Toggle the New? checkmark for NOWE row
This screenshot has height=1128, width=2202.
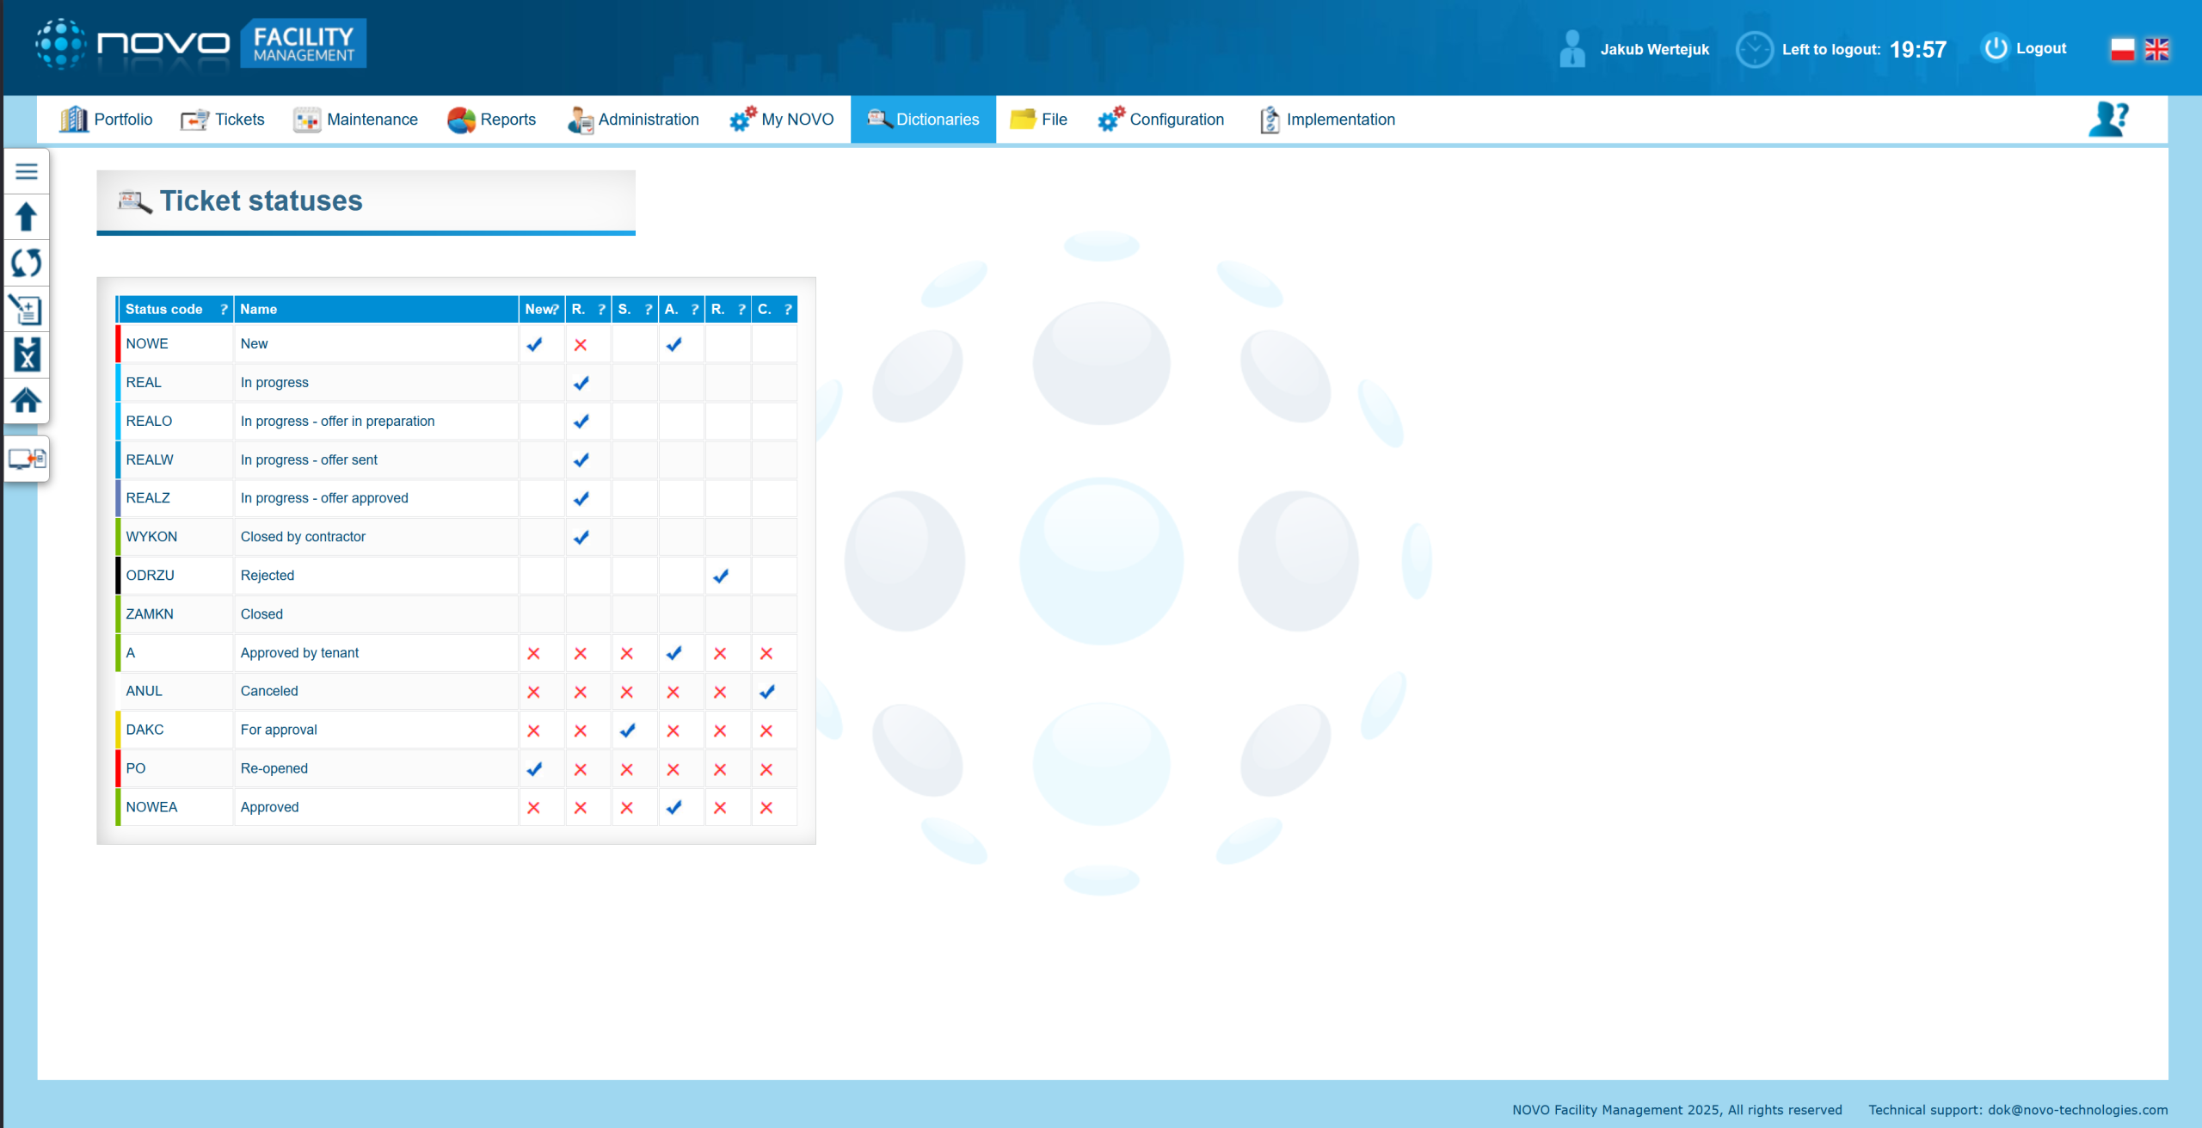click(x=534, y=344)
